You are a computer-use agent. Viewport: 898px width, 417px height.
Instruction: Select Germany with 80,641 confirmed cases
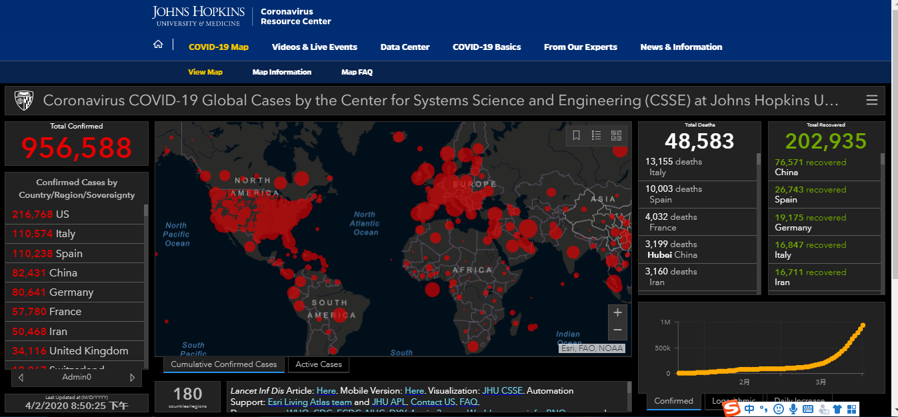point(75,292)
